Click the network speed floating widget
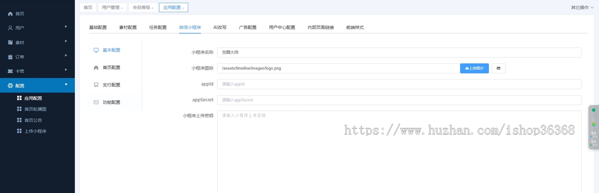The image size is (599, 193). pos(594,127)
